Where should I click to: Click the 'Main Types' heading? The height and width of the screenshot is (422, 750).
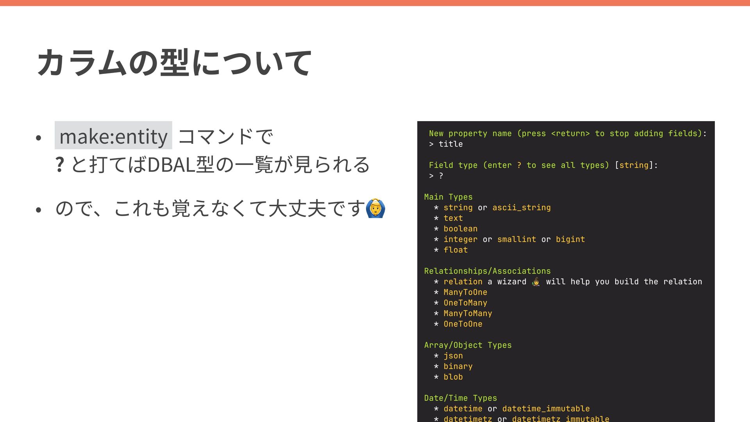coord(448,197)
